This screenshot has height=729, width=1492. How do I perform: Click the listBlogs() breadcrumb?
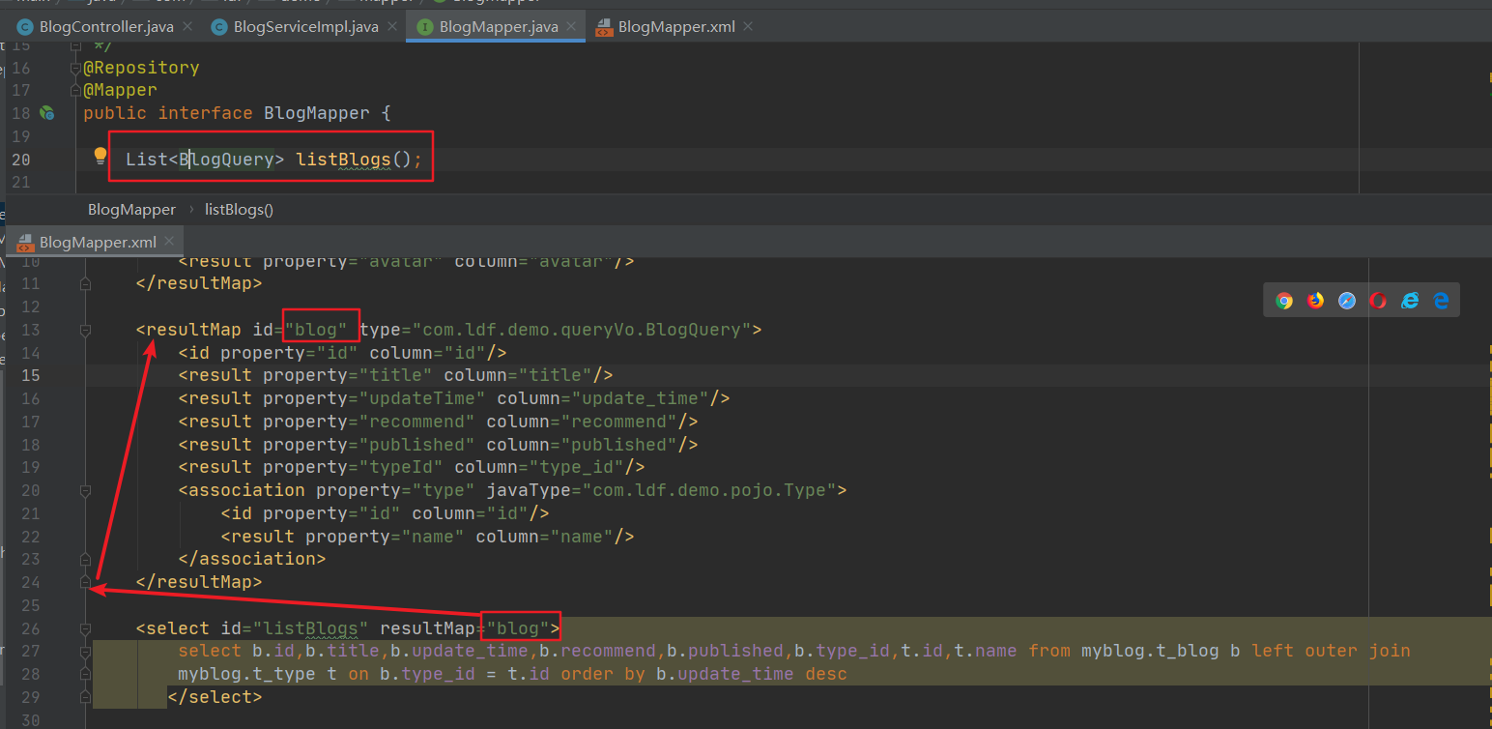[239, 209]
